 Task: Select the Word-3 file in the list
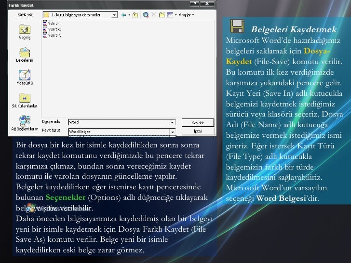click(x=52, y=35)
